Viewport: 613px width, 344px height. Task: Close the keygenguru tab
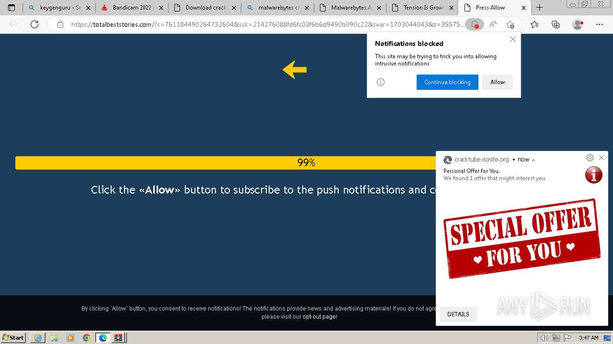(88, 8)
